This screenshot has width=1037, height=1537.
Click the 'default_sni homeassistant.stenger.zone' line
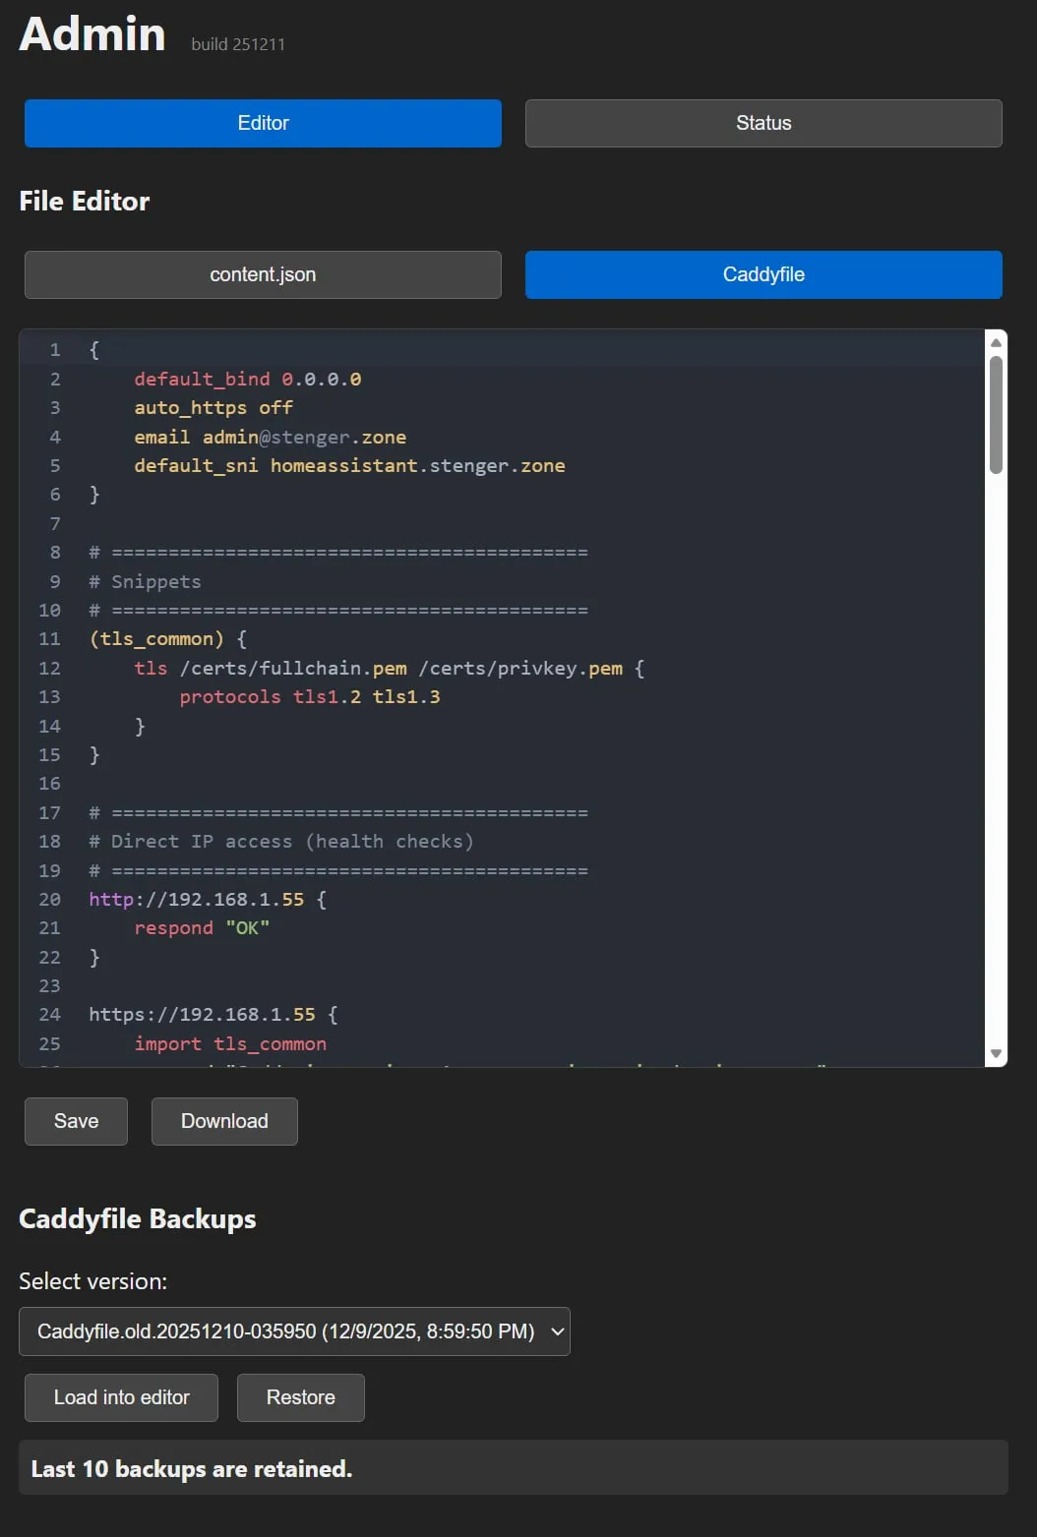click(x=349, y=465)
